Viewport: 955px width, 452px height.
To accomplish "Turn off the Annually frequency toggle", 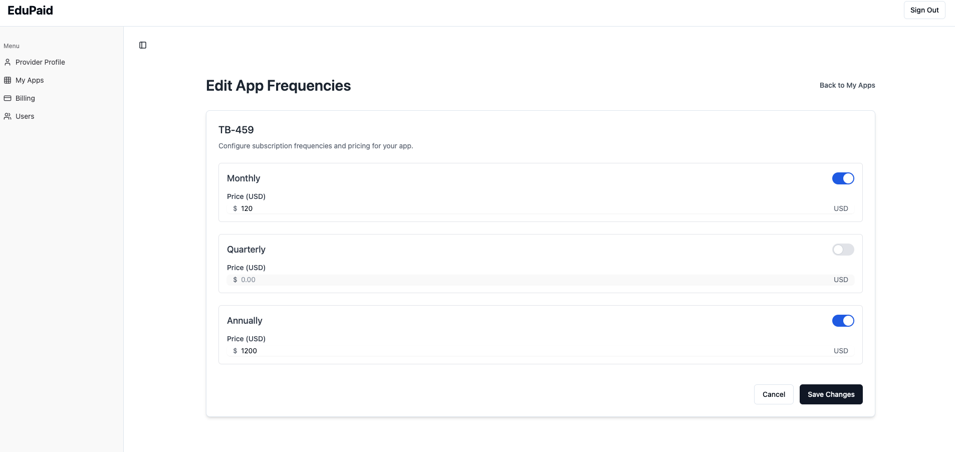I will coord(843,321).
